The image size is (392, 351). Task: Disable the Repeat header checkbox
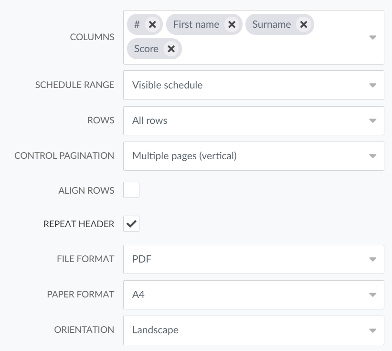pyautogui.click(x=132, y=224)
